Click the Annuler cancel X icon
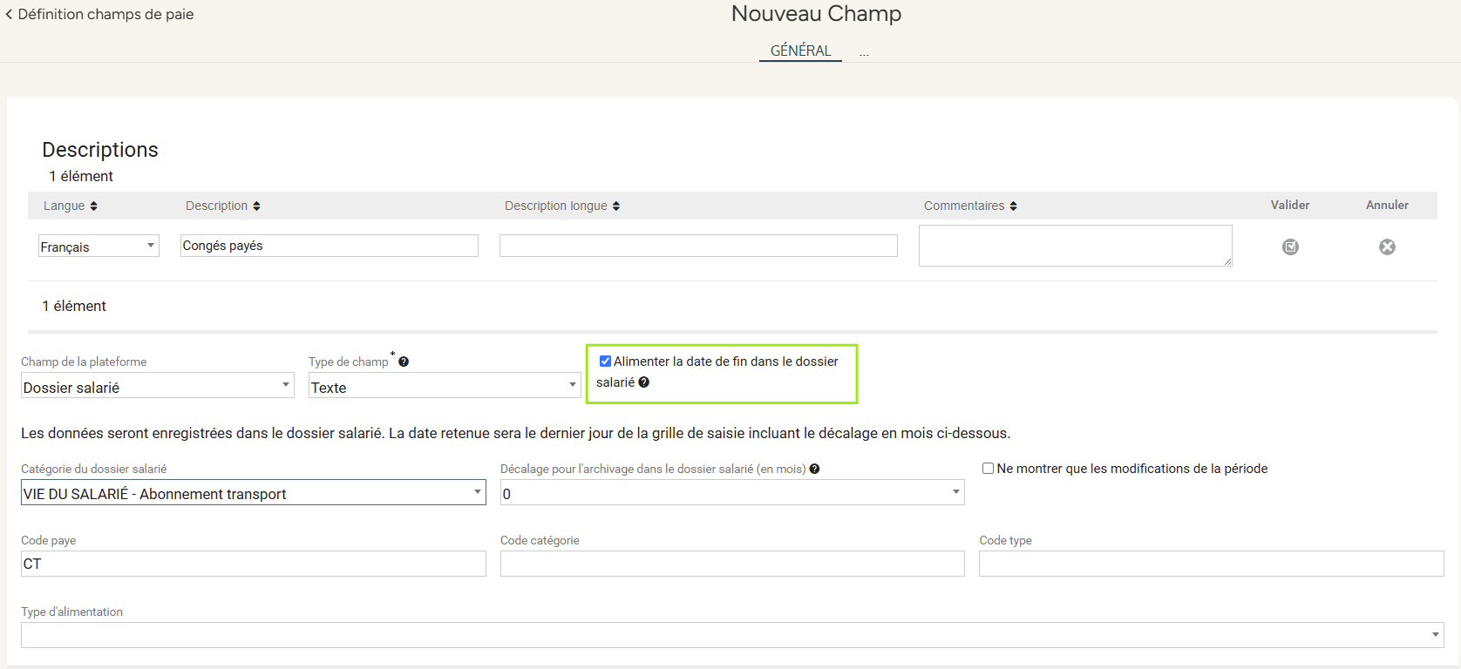Image resolution: width=1461 pixels, height=669 pixels. click(1387, 247)
